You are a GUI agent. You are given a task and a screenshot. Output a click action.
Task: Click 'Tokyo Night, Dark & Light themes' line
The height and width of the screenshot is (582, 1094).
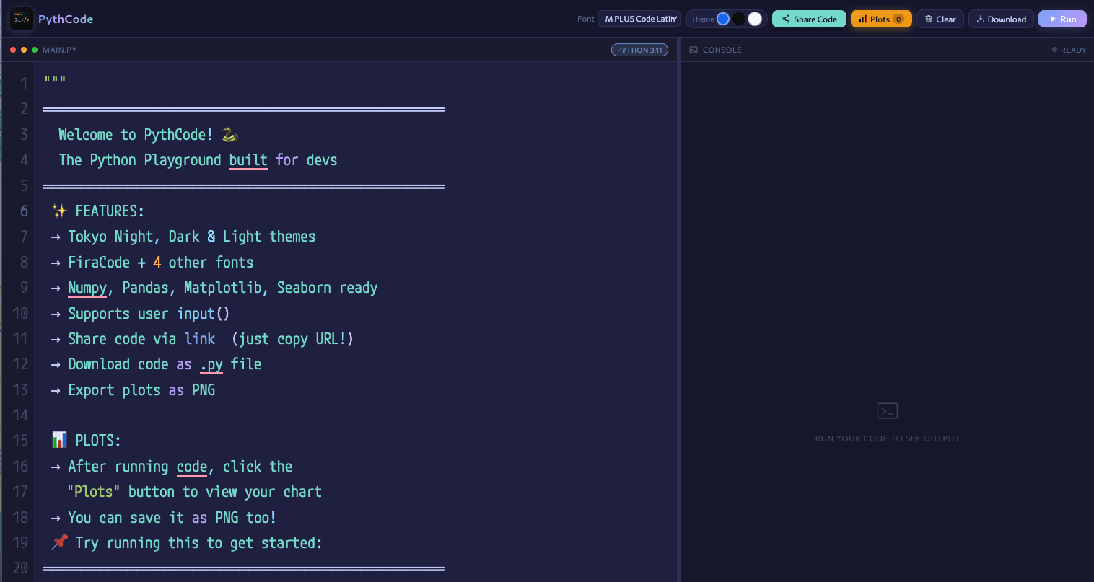(x=183, y=237)
